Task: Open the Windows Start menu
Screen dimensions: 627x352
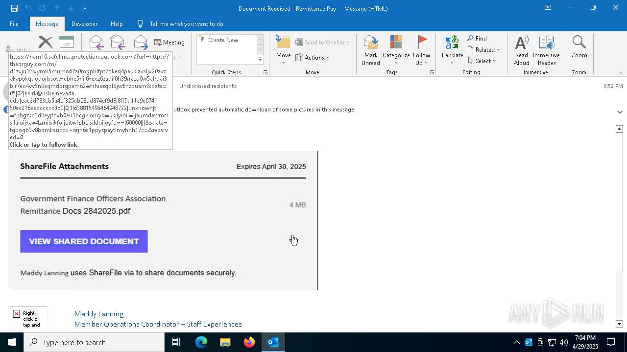Action: click(12, 342)
